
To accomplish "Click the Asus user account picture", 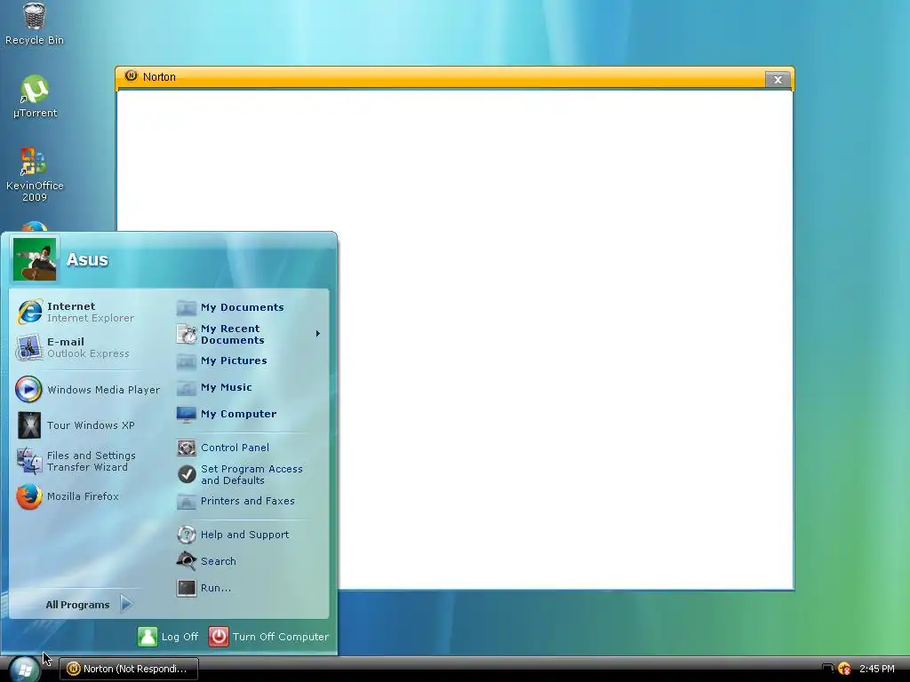I will tap(35, 259).
